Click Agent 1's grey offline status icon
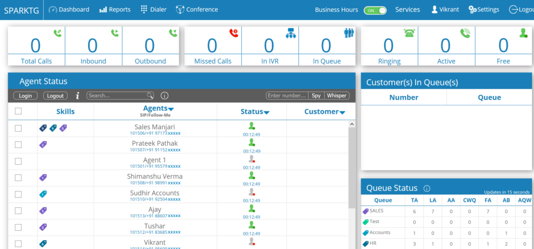 251,159
